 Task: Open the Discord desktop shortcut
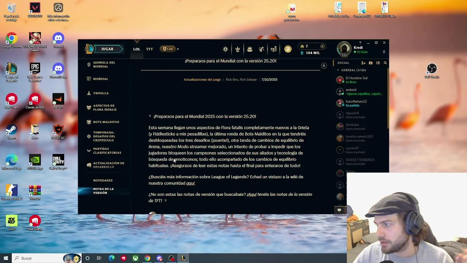point(58,40)
